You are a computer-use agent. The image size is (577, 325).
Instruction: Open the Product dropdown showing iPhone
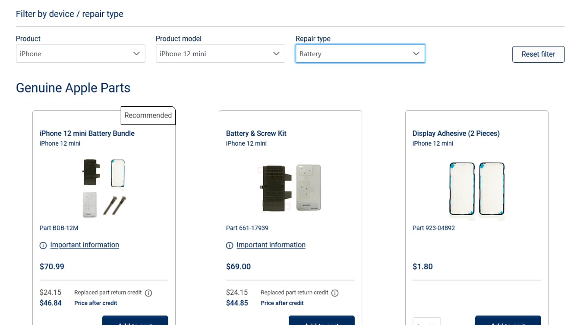click(80, 54)
